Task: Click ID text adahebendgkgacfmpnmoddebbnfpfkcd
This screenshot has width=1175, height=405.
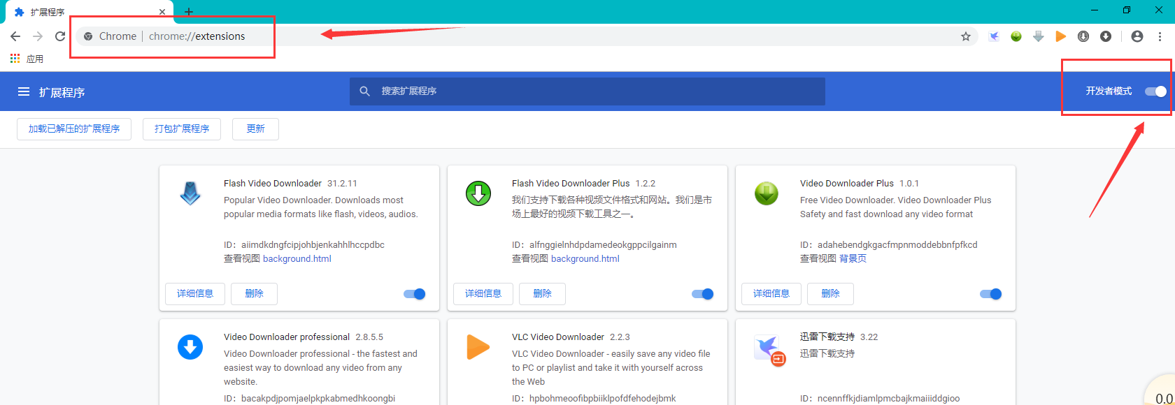Action: (x=897, y=245)
